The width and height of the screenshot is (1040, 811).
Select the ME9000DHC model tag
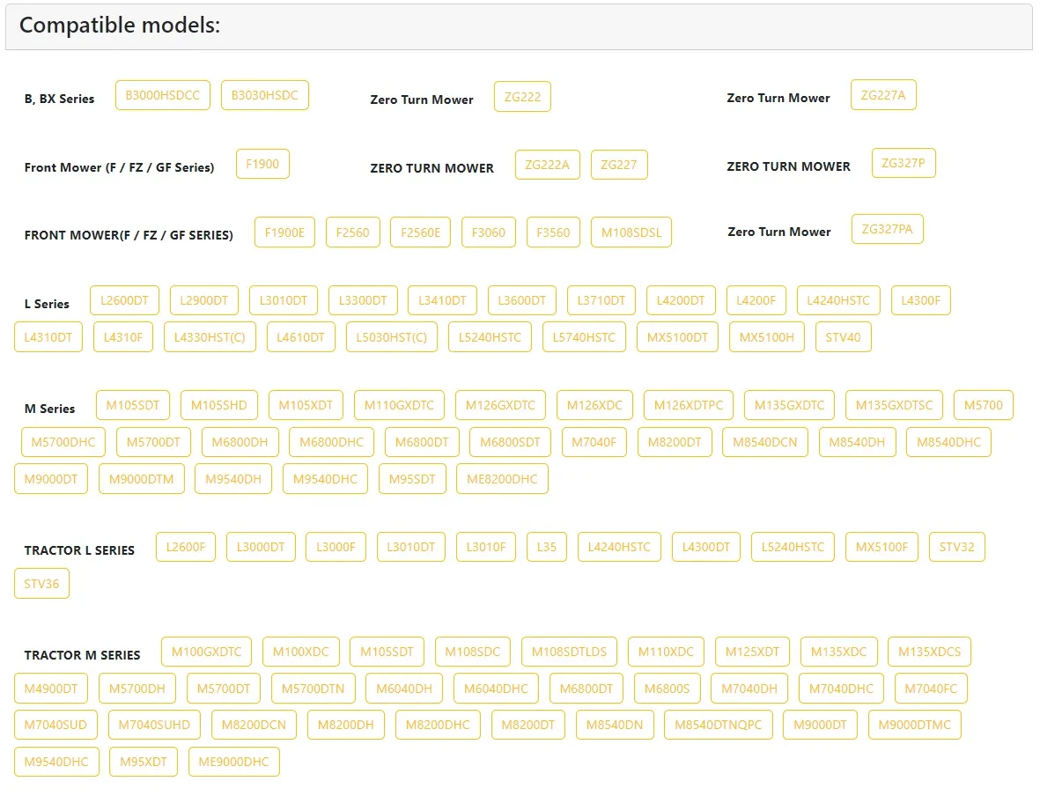[233, 762]
